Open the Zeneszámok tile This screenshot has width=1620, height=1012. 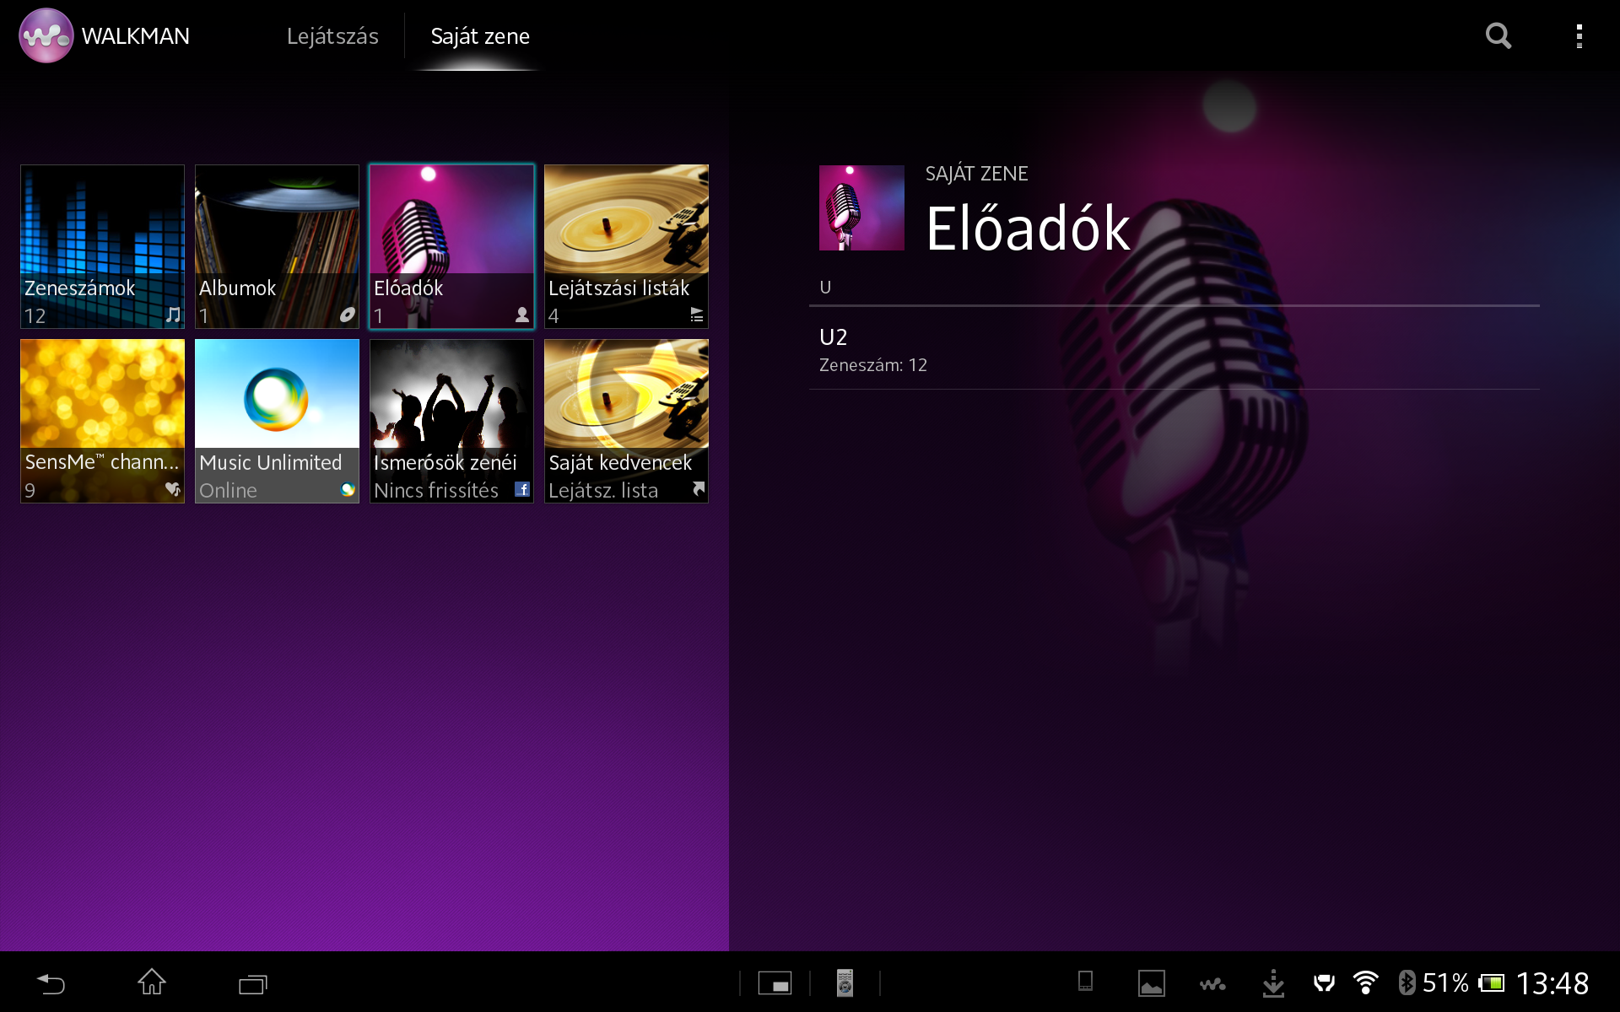coord(102,246)
